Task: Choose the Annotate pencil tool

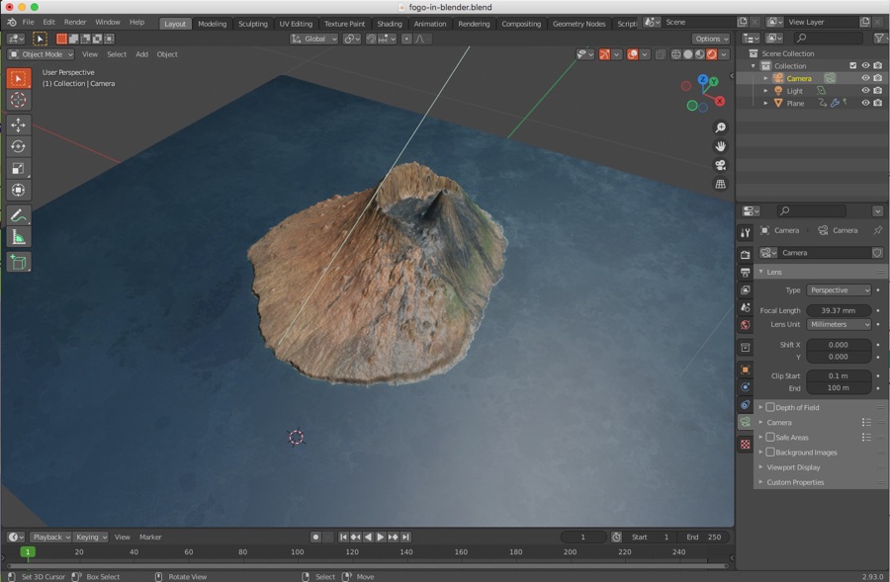Action: [x=19, y=215]
